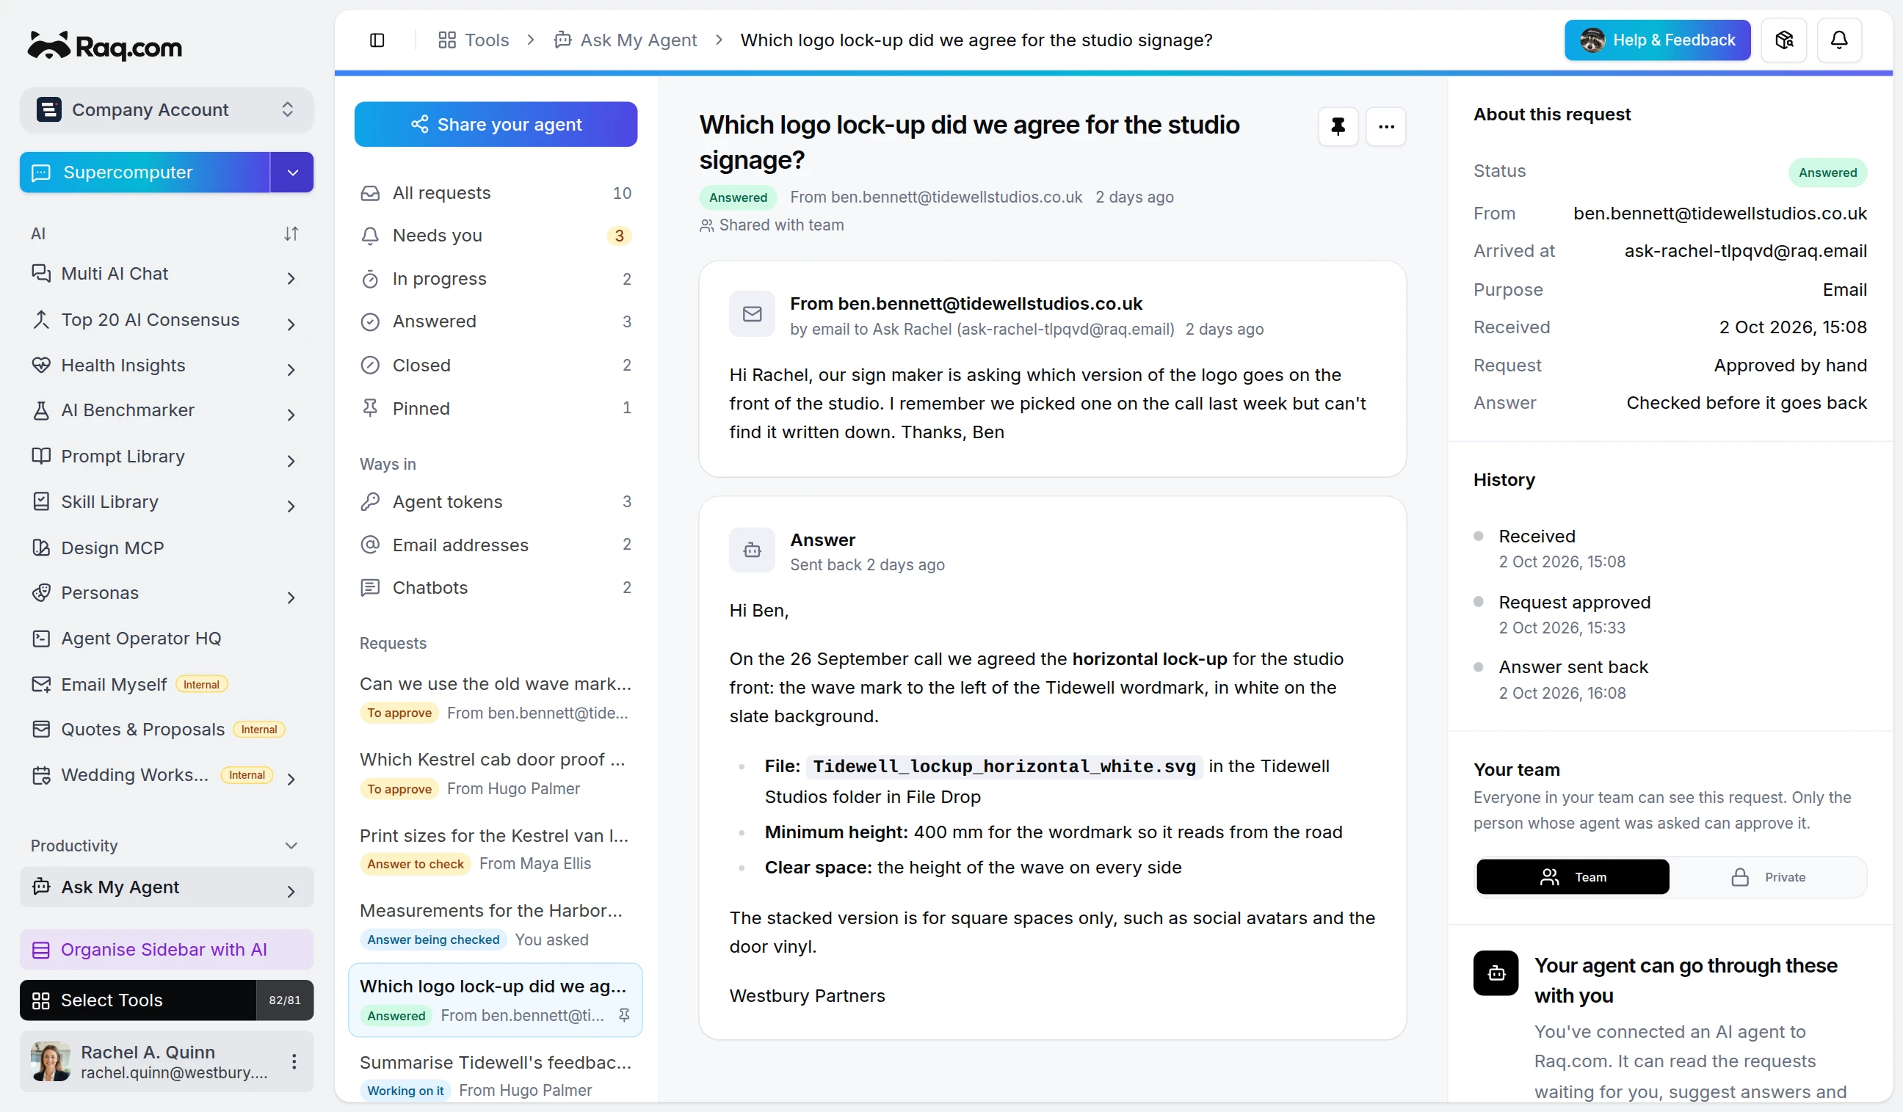Open request 'Print sizes for the Kestrel van'
The image size is (1903, 1112).
496,849
